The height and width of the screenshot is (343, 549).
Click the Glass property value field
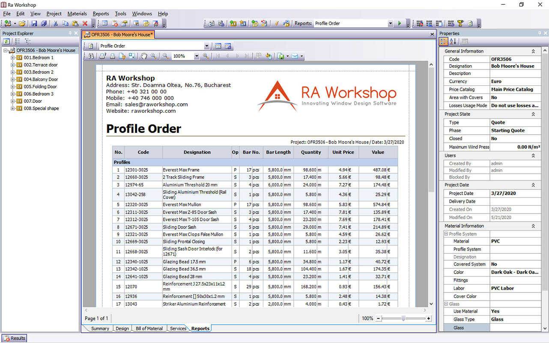click(515, 328)
